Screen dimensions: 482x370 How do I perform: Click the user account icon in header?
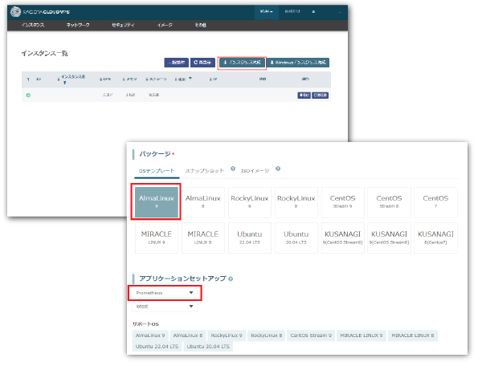[315, 12]
